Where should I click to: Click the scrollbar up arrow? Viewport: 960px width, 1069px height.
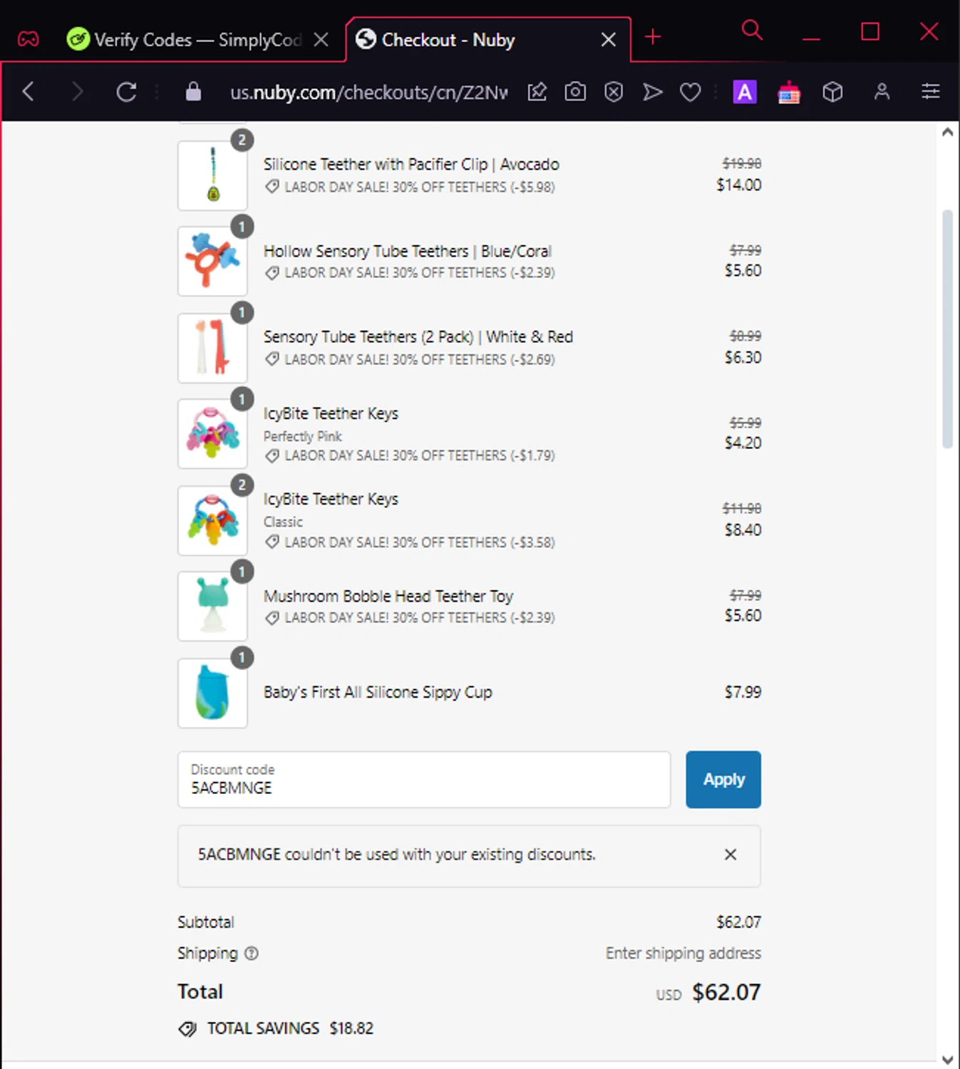[x=947, y=132]
